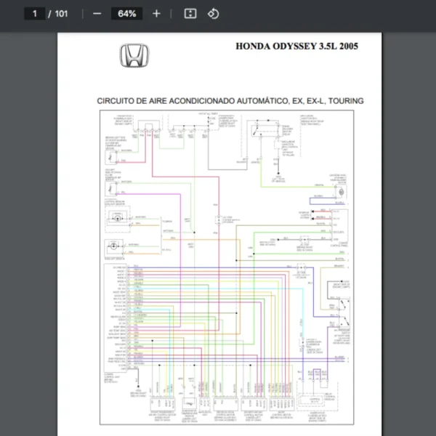Click the blower motor symbol at diagram's right edge
Screen dimensions: 436x436
pos(337,190)
